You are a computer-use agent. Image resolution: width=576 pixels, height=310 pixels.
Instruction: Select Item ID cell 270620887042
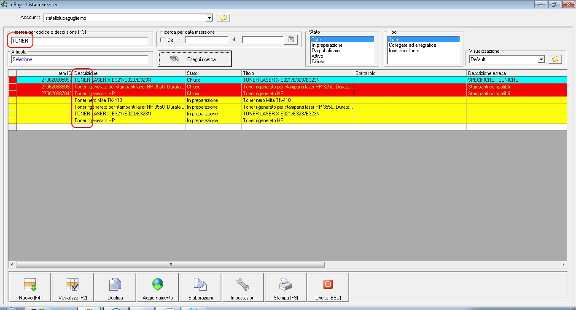click(x=45, y=94)
